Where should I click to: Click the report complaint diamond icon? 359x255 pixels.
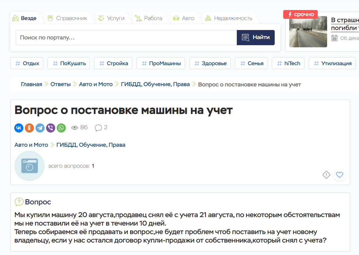coord(326,175)
